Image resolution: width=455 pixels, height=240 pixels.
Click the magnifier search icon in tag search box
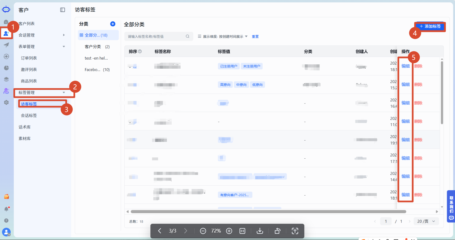point(188,36)
